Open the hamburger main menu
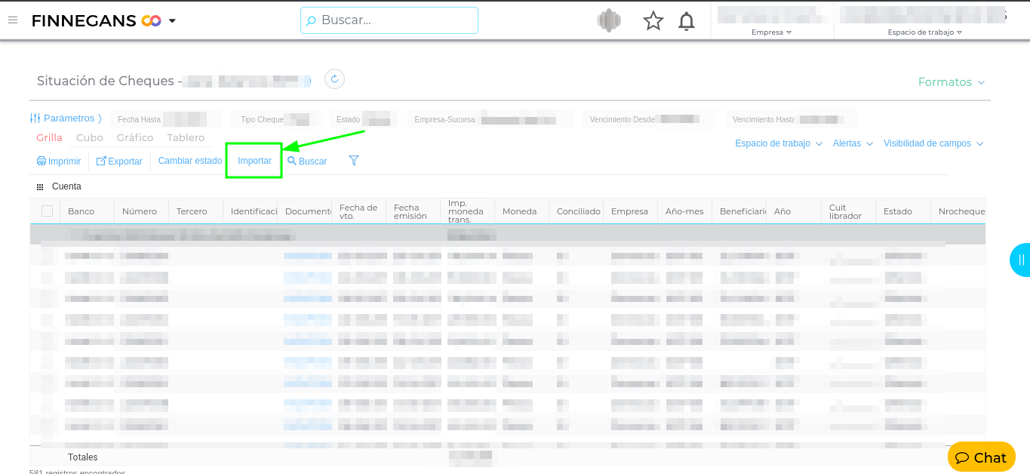The height and width of the screenshot is (474, 1030). click(13, 20)
